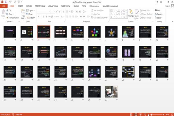Toggle Bold formatting
Image resolution: width=174 pixels, height=116 pixels.
click(x=38, y=17)
